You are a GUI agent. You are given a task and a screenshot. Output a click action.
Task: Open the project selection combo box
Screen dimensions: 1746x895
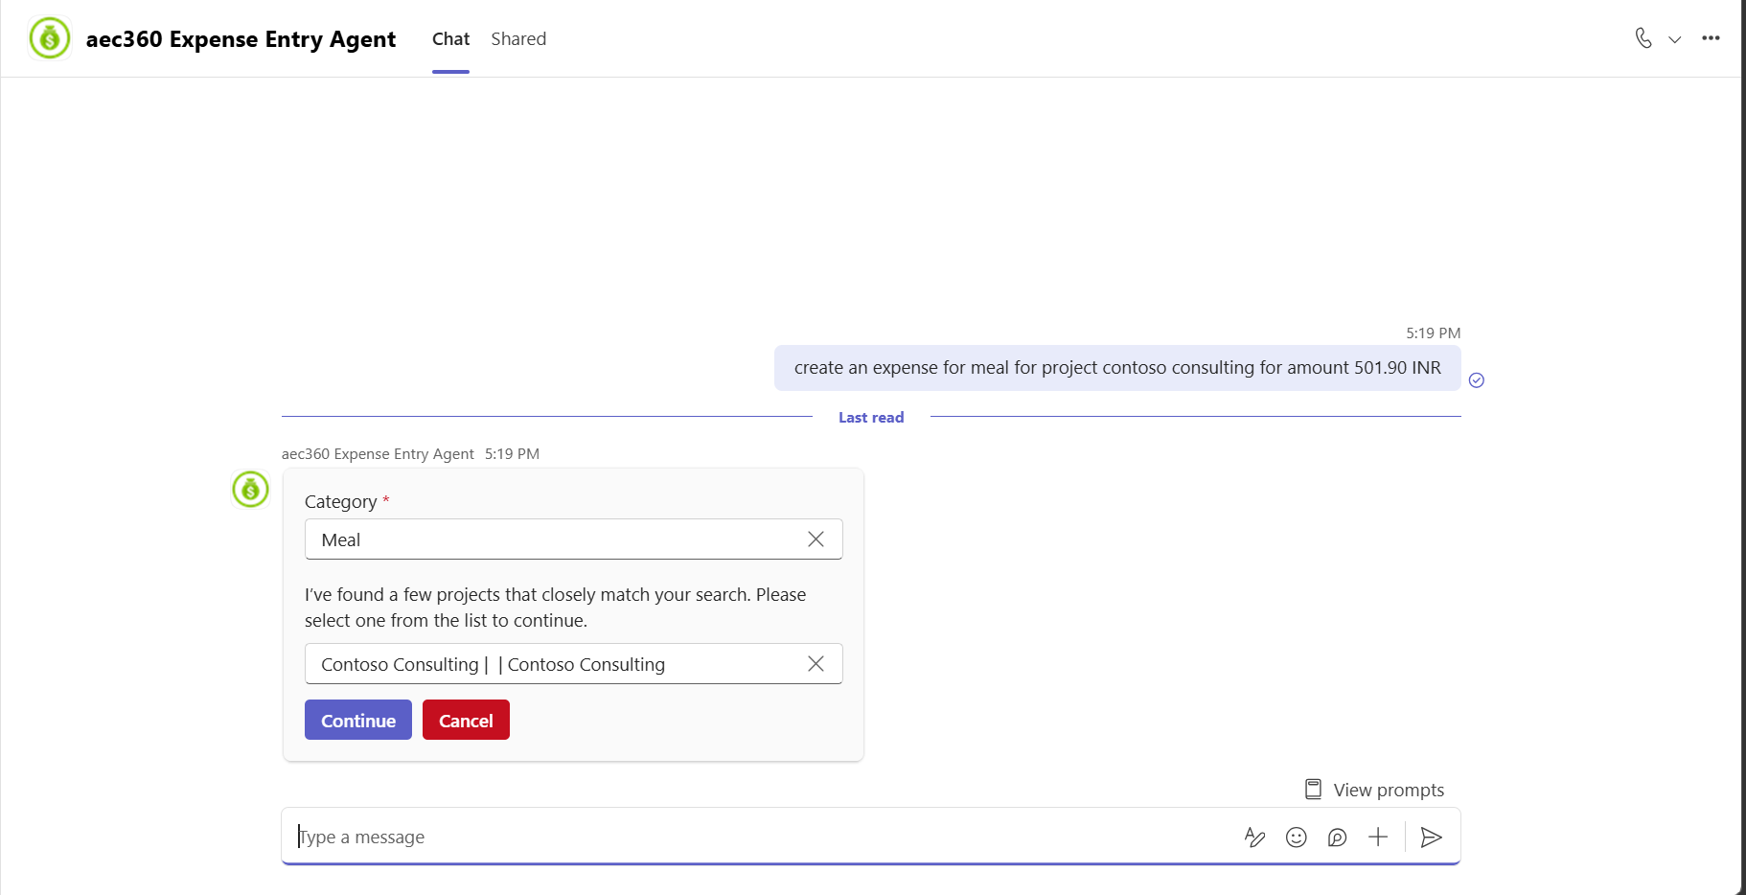573,664
